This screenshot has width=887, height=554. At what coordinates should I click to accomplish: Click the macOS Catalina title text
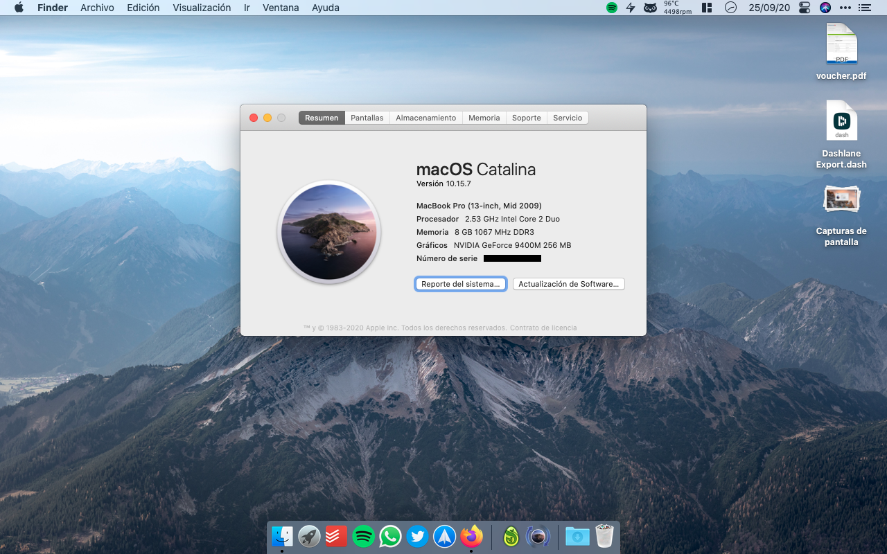476,169
